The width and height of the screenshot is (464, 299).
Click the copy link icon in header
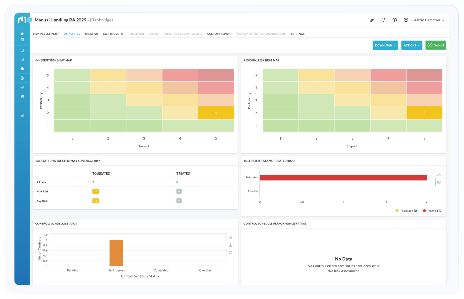pyautogui.click(x=372, y=20)
